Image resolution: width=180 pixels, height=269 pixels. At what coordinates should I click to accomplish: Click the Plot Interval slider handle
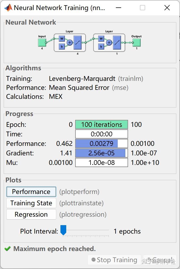63,230
